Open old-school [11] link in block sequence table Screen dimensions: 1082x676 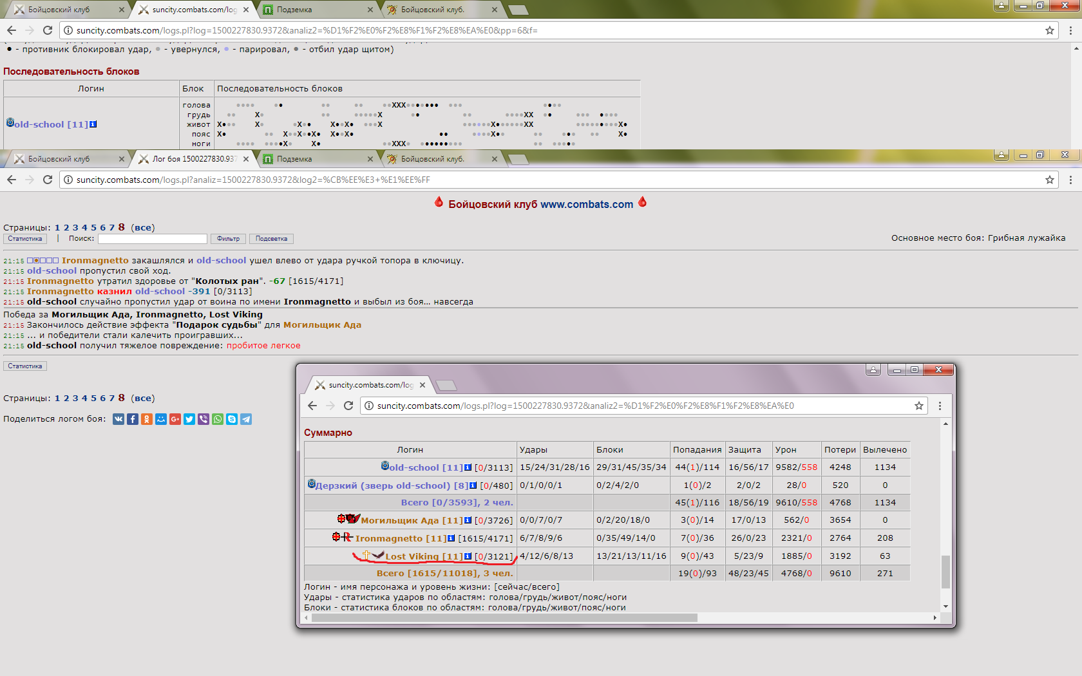coord(51,124)
